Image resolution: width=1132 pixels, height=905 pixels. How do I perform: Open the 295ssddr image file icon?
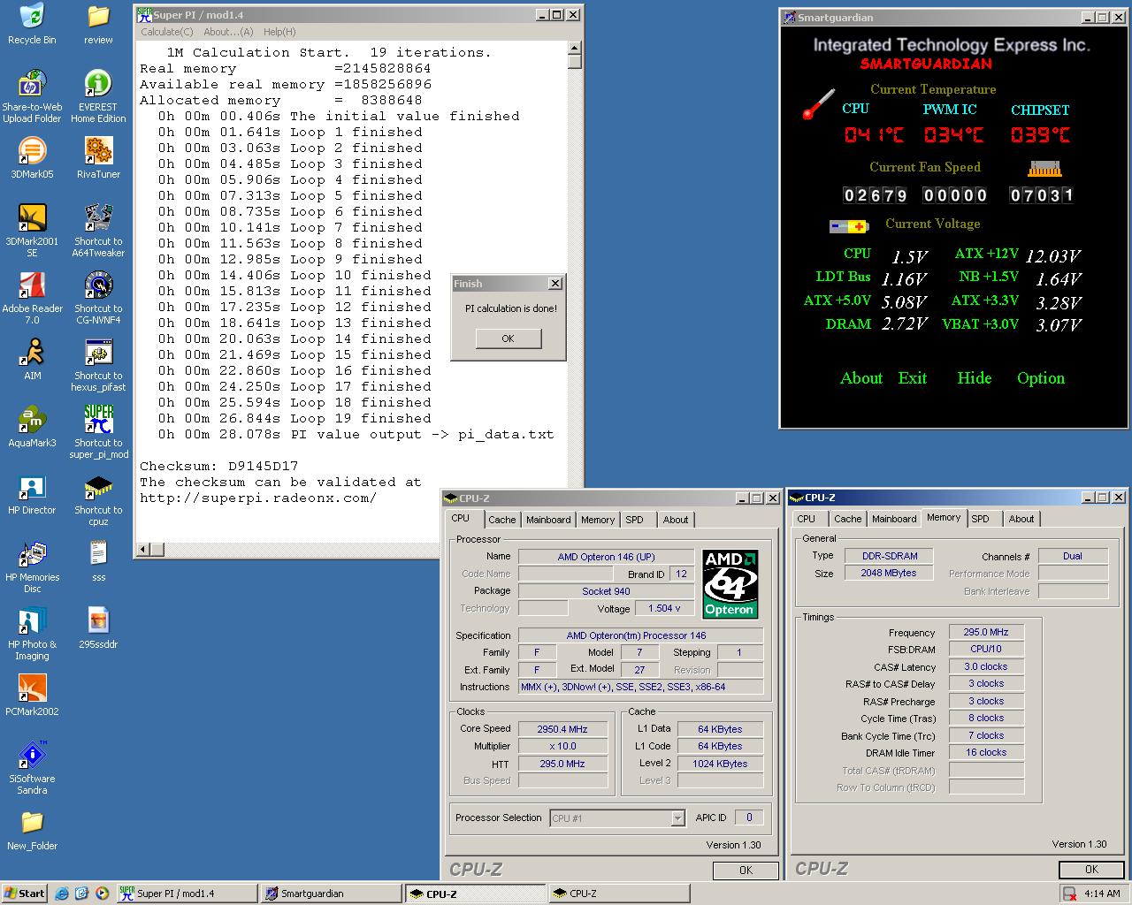click(x=98, y=628)
